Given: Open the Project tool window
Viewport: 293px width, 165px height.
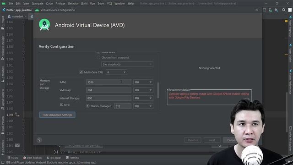Looking at the screenshot, I should (3, 22).
